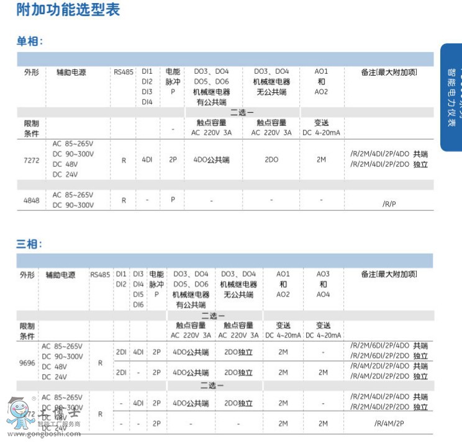Click the 4848 model row cell
This screenshot has height=446, width=462.
[31, 200]
